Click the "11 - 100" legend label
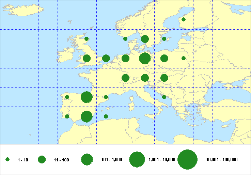Viewport: 251px width, 175px height. 61,160
